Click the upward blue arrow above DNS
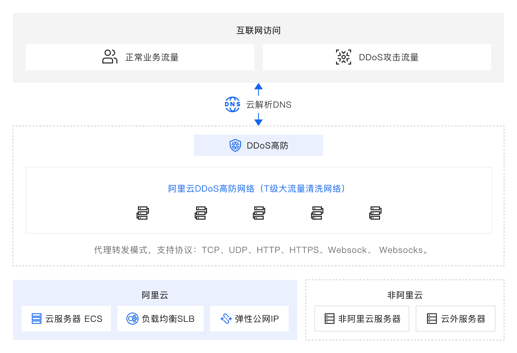This screenshot has width=517, height=353. [258, 89]
